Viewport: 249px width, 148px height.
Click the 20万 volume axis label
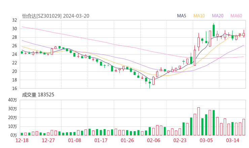pos(12,118)
